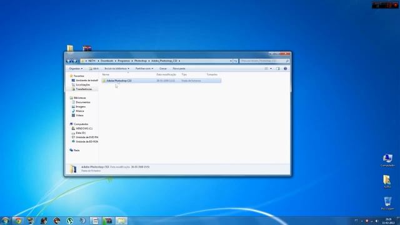Open Google Chrome from the taskbar
The width and height of the screenshot is (400, 225).
pyautogui.click(x=18, y=221)
